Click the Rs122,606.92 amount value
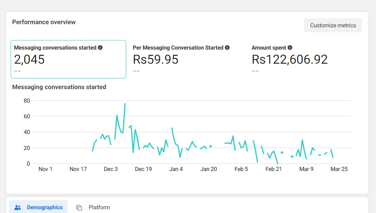This screenshot has height=213, width=376. point(290,60)
